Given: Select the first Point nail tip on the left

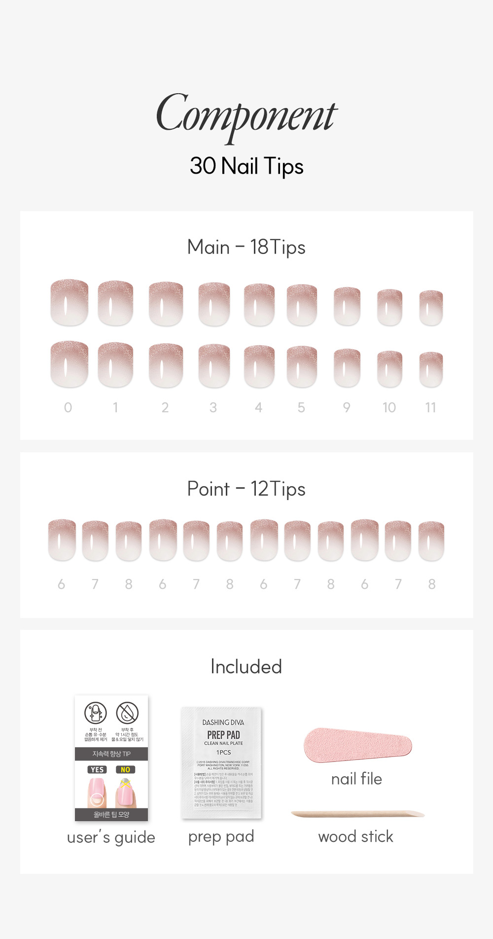Looking at the screenshot, I should (x=62, y=540).
